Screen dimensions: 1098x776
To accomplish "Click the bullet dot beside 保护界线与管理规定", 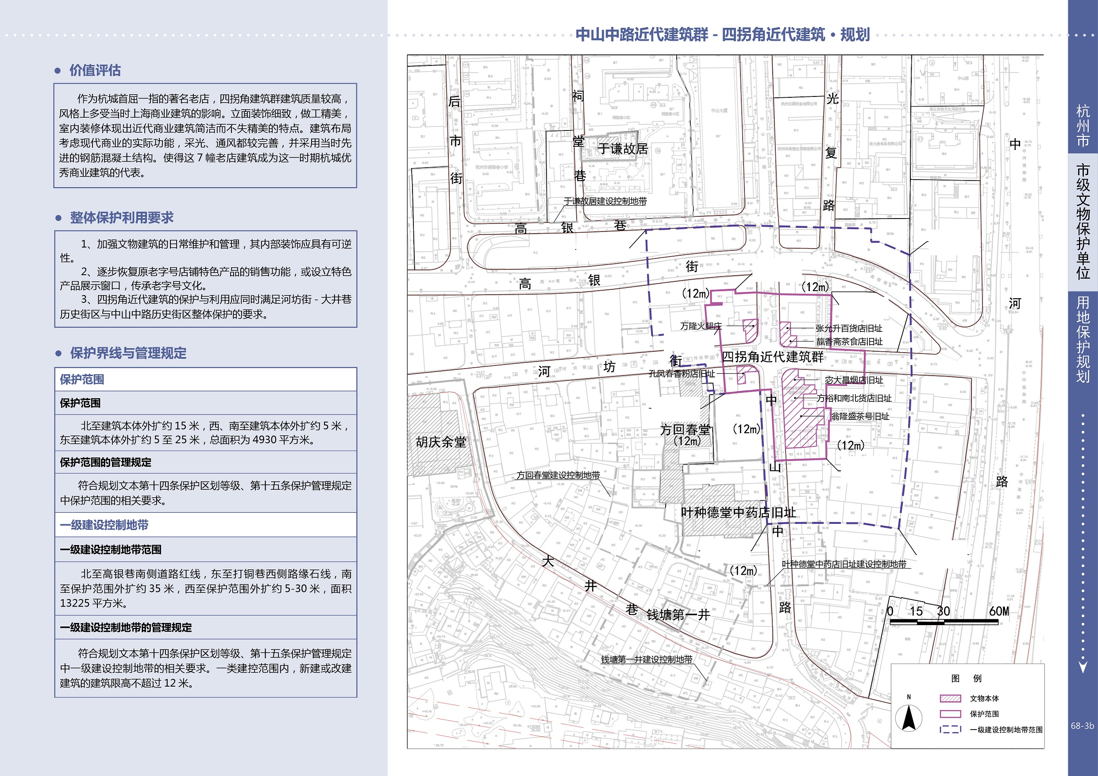I will pyautogui.click(x=58, y=354).
